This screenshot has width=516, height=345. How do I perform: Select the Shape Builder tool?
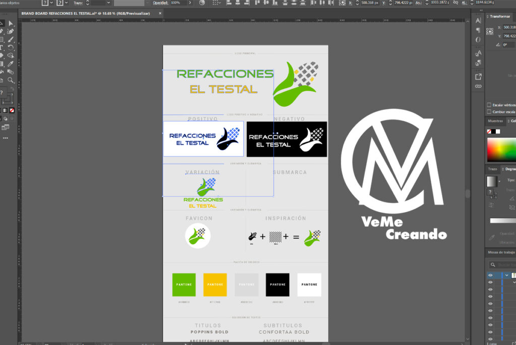(11, 55)
